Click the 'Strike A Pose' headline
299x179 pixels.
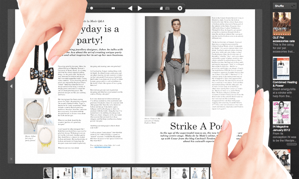pyautogui.click(x=196, y=126)
